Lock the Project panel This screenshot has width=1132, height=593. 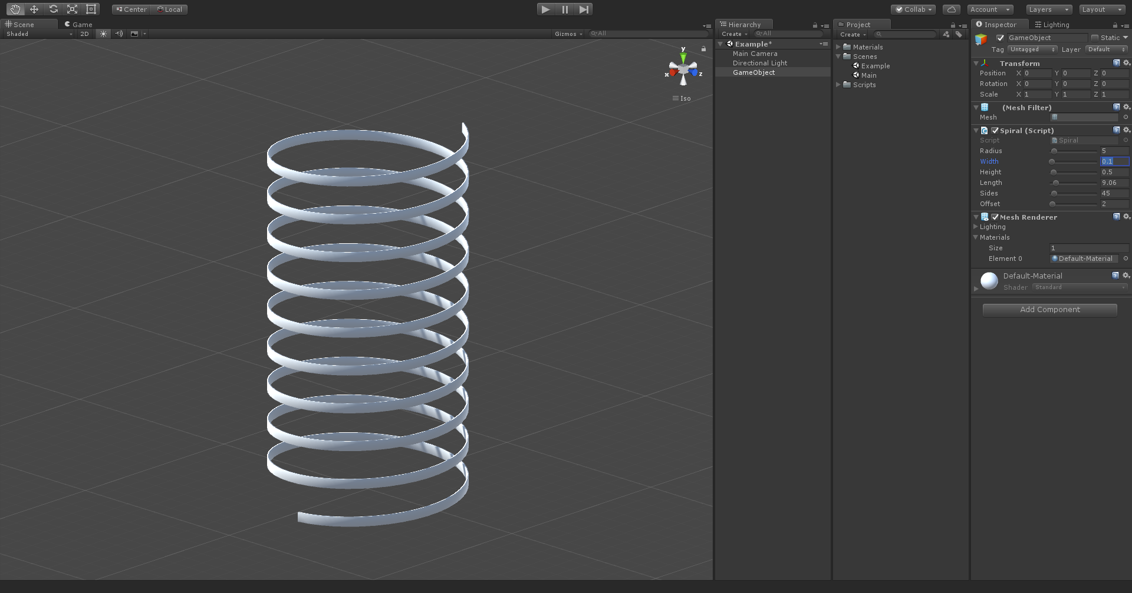tap(953, 25)
